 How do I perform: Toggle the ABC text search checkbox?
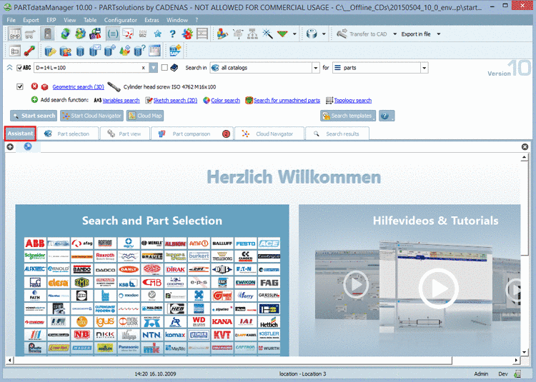coord(19,68)
